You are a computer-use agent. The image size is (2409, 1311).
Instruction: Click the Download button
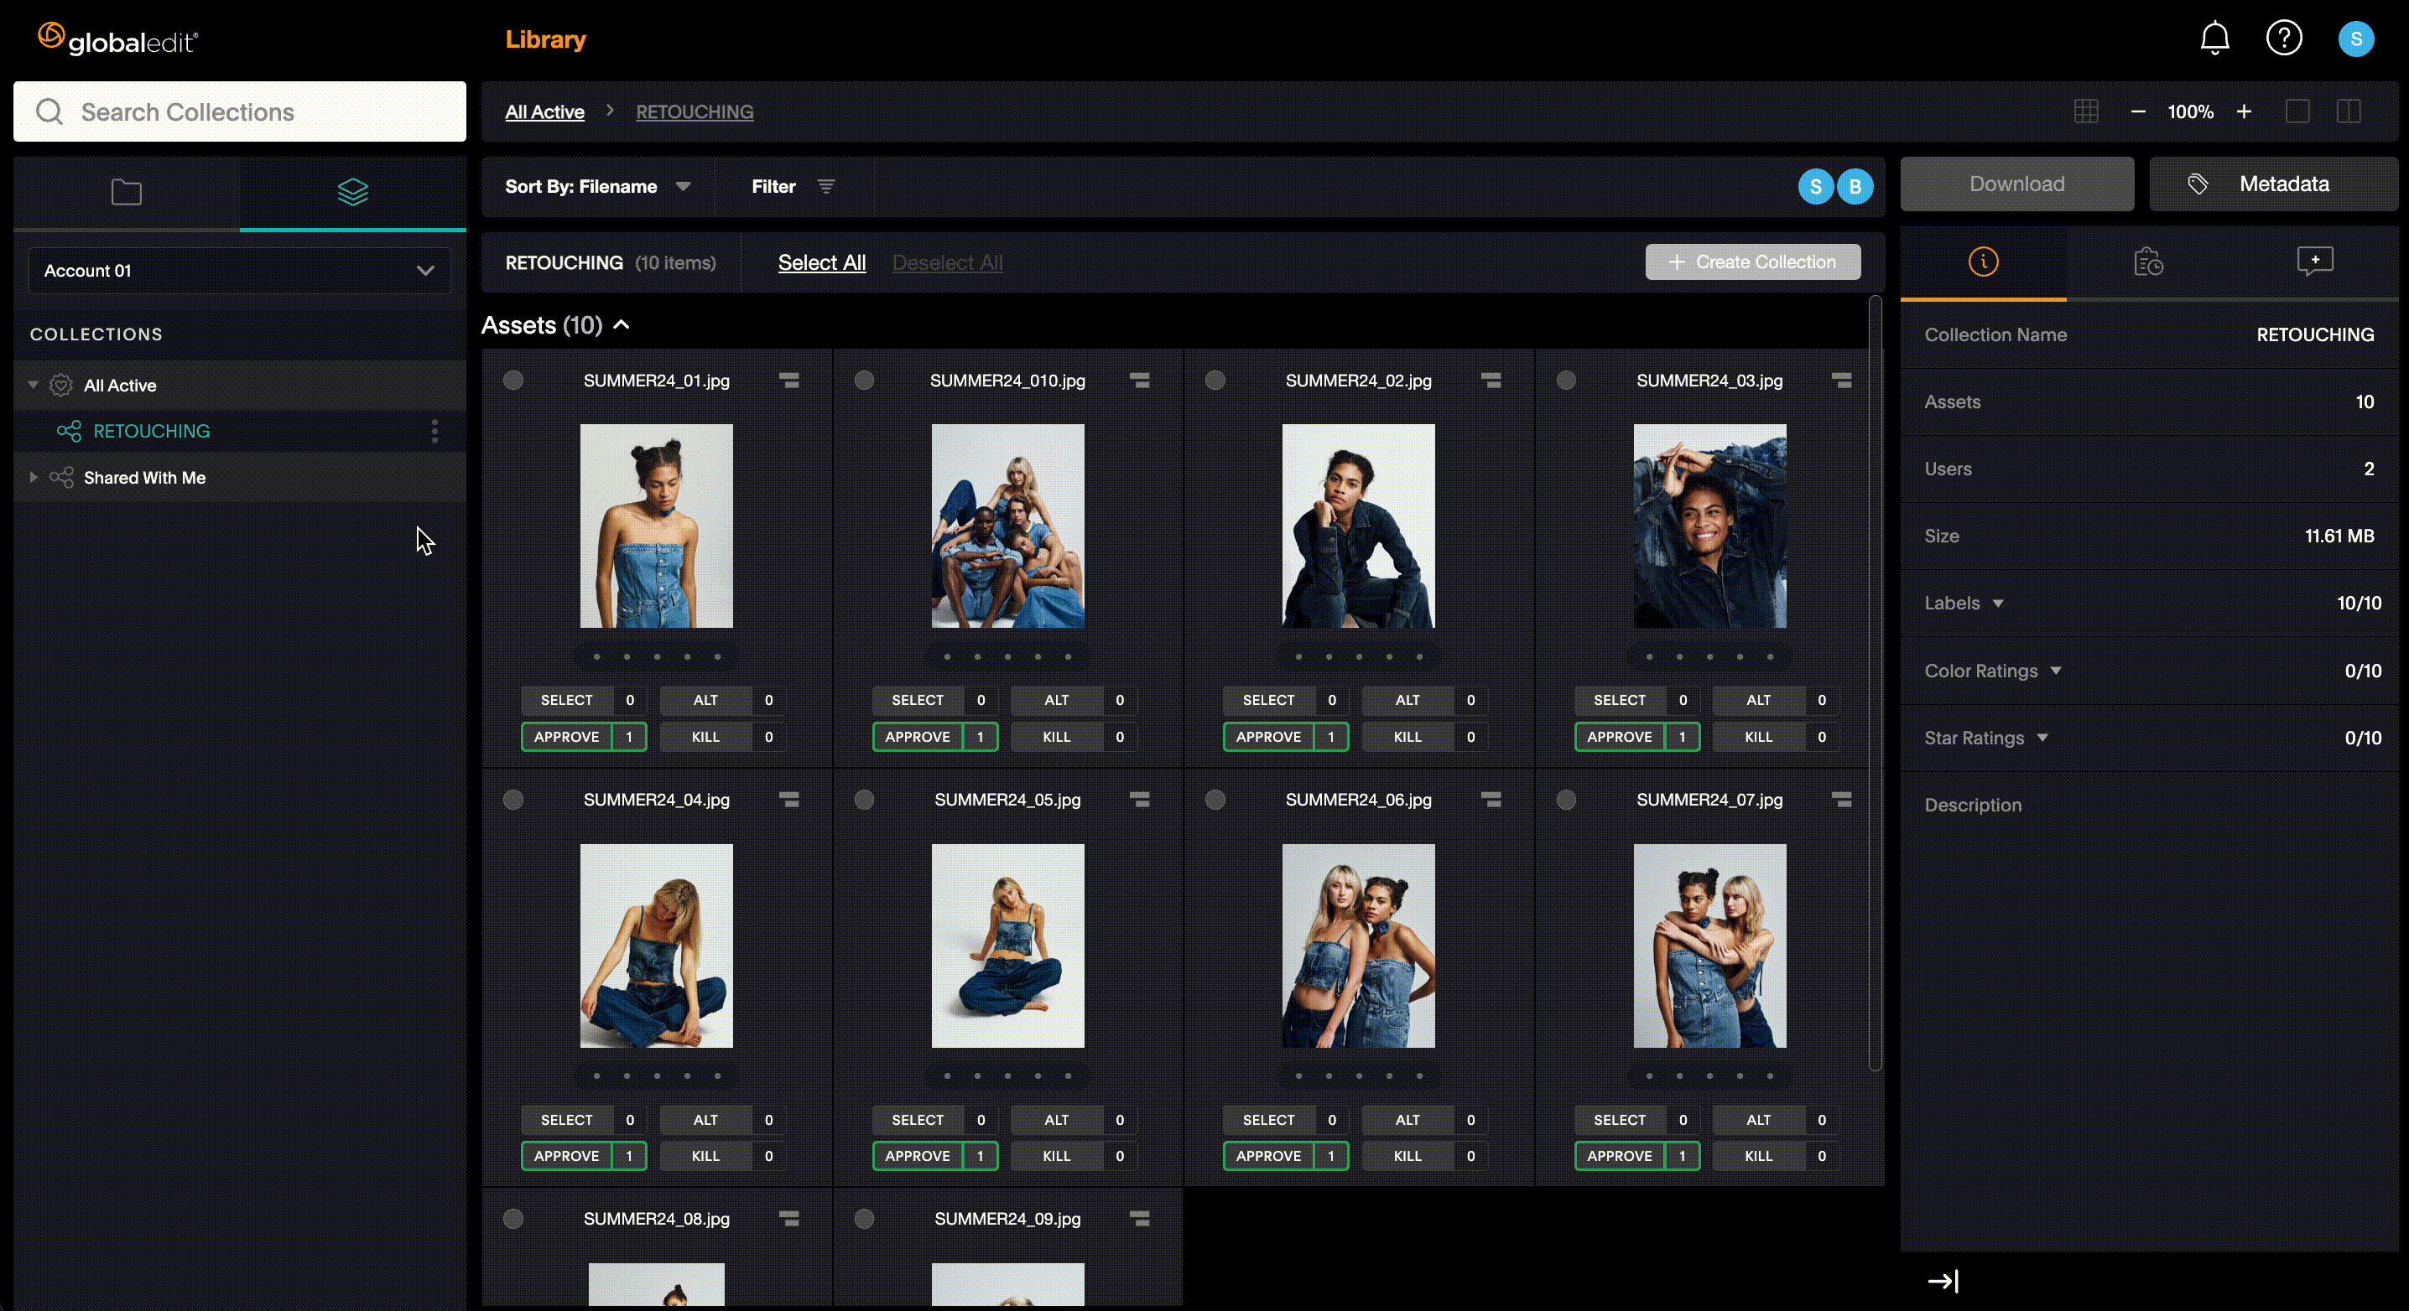click(2016, 184)
